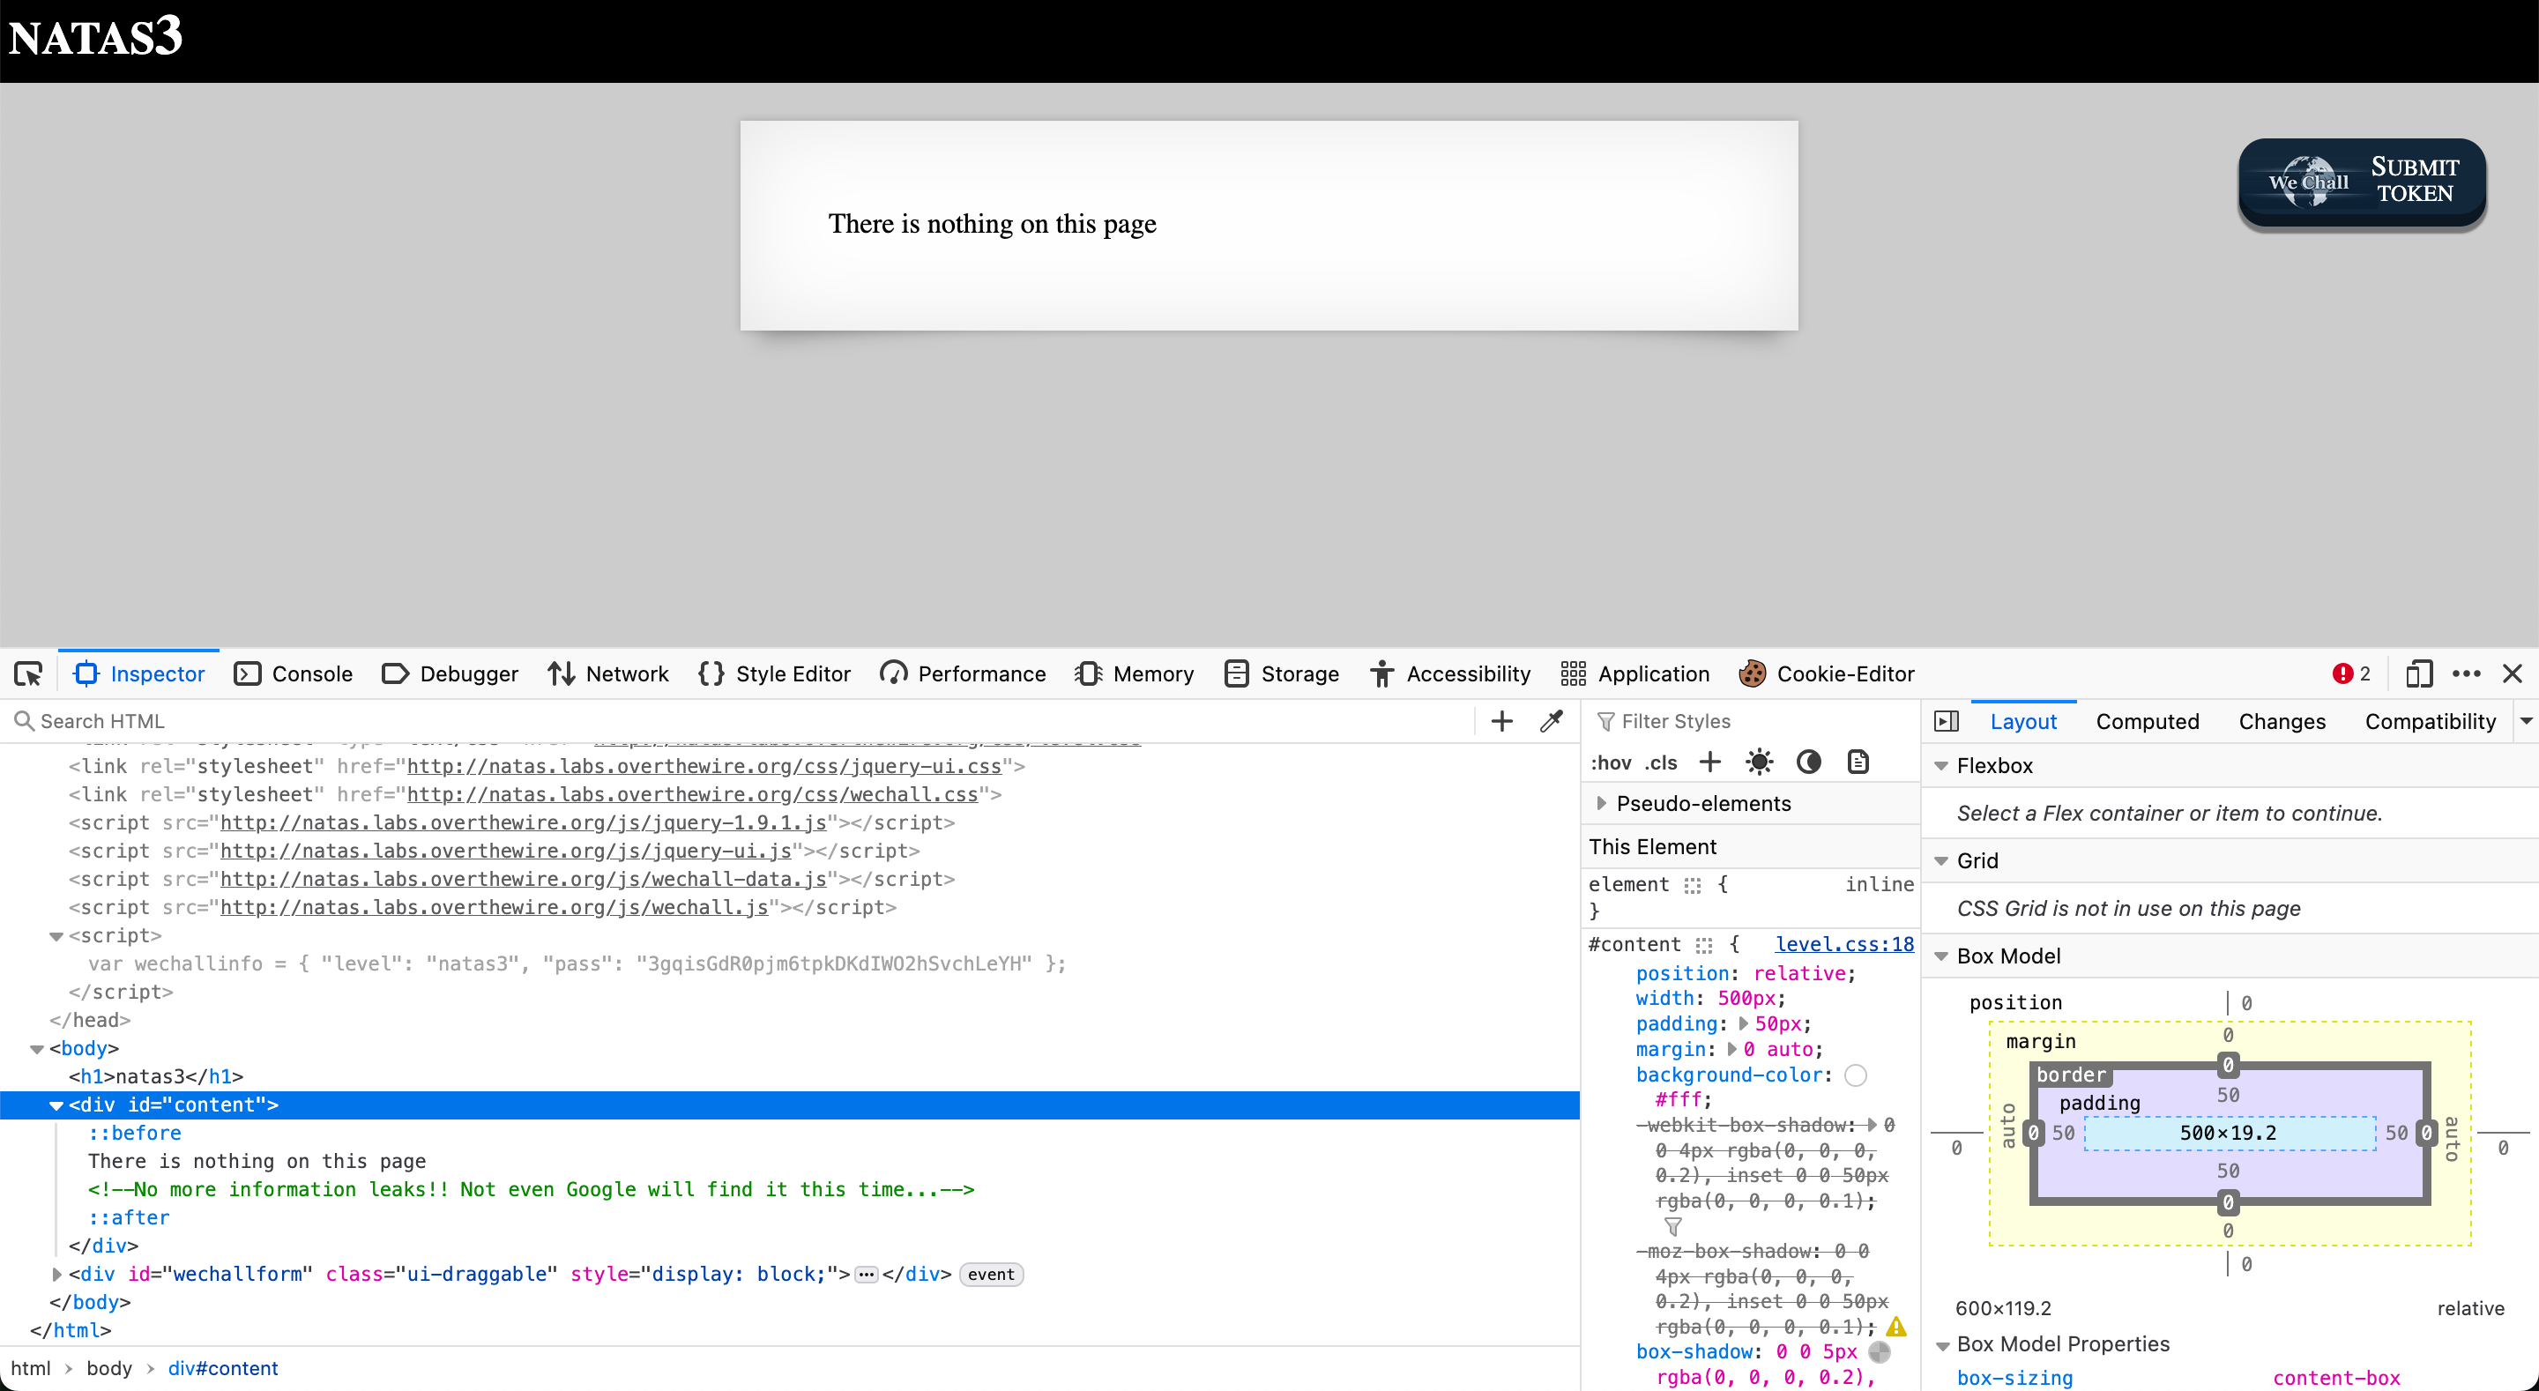Toggle the .cls classes panel

(1661, 762)
